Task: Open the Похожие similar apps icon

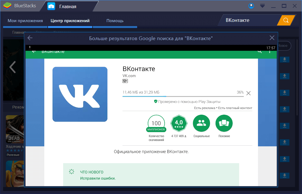Action: click(224, 123)
